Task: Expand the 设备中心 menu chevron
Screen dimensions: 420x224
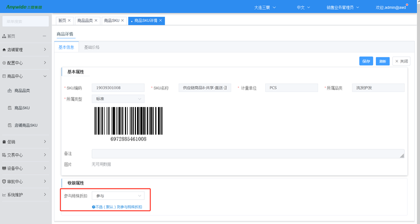Action: pos(45,168)
